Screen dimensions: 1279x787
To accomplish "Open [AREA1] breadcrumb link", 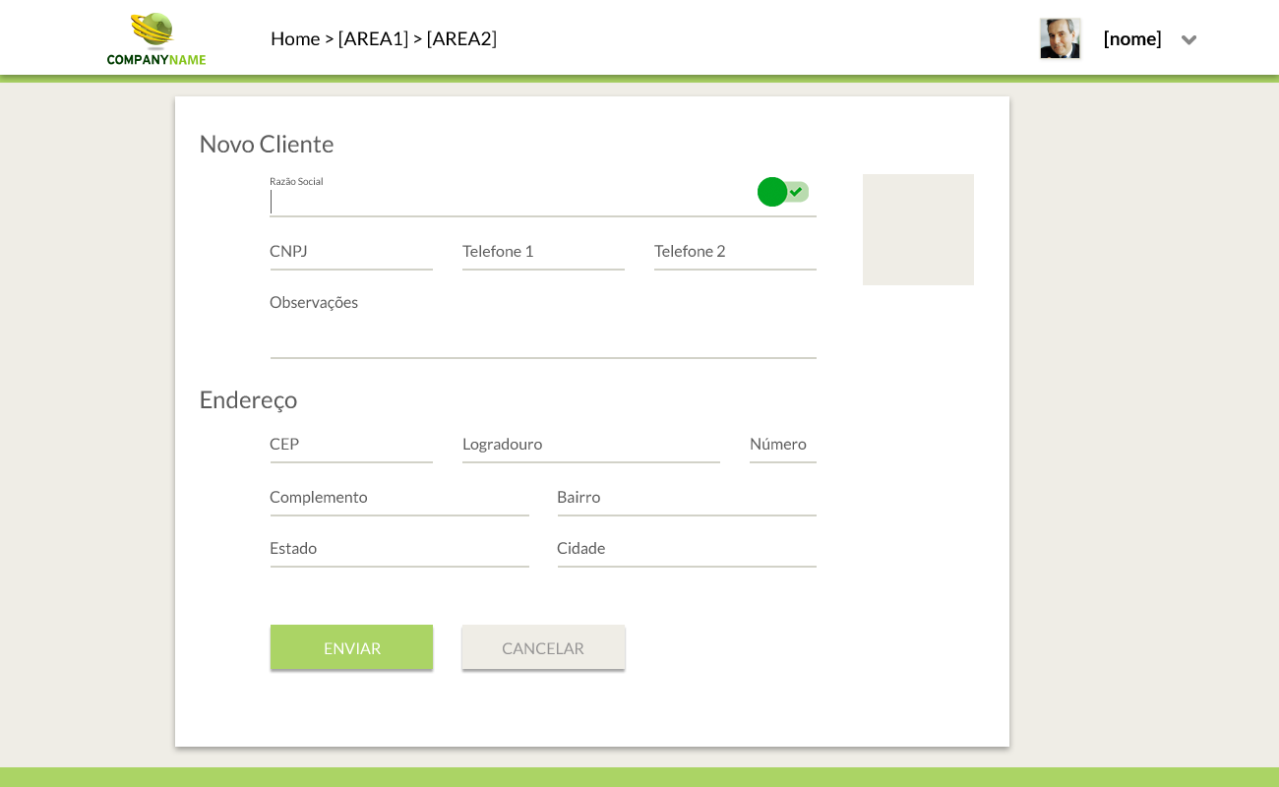I will [373, 38].
